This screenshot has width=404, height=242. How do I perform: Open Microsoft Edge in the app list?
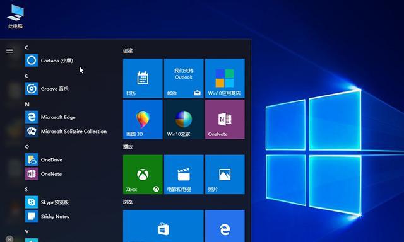click(50, 117)
